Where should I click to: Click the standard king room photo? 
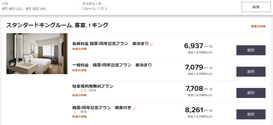(x=37, y=53)
